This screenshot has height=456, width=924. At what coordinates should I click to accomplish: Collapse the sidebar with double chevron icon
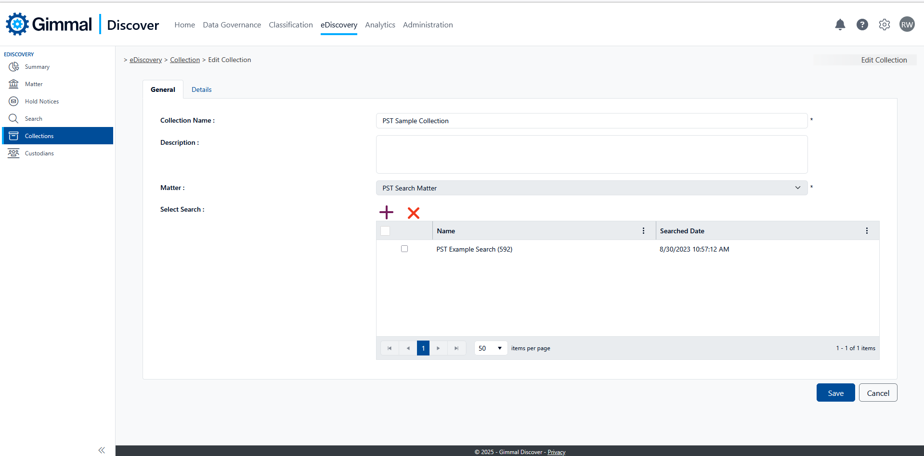pos(102,450)
